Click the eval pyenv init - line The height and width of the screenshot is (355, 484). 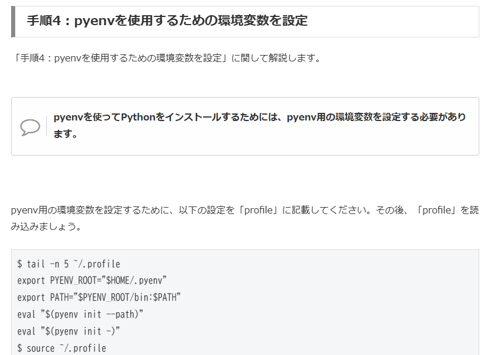68,332
